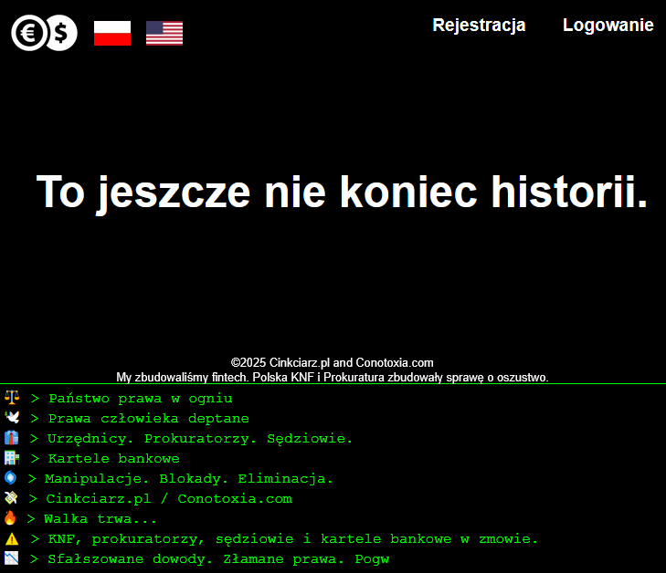Click the euro-dollar currency logo
This screenshot has width=666, height=573.
(x=44, y=34)
